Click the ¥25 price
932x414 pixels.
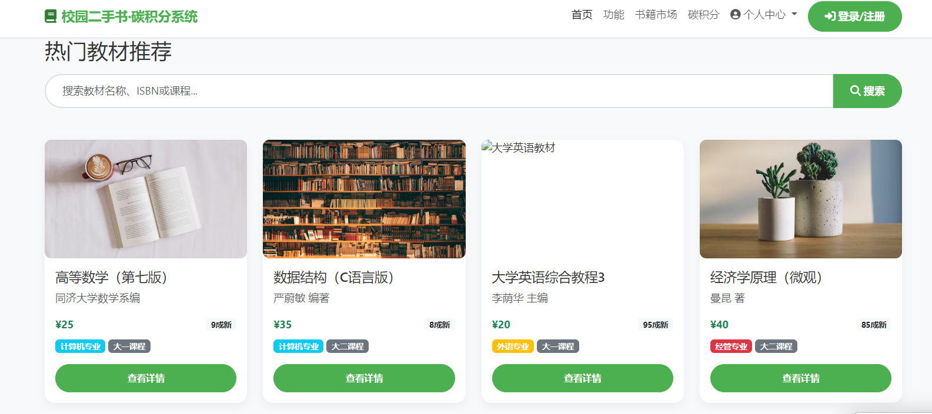point(65,325)
